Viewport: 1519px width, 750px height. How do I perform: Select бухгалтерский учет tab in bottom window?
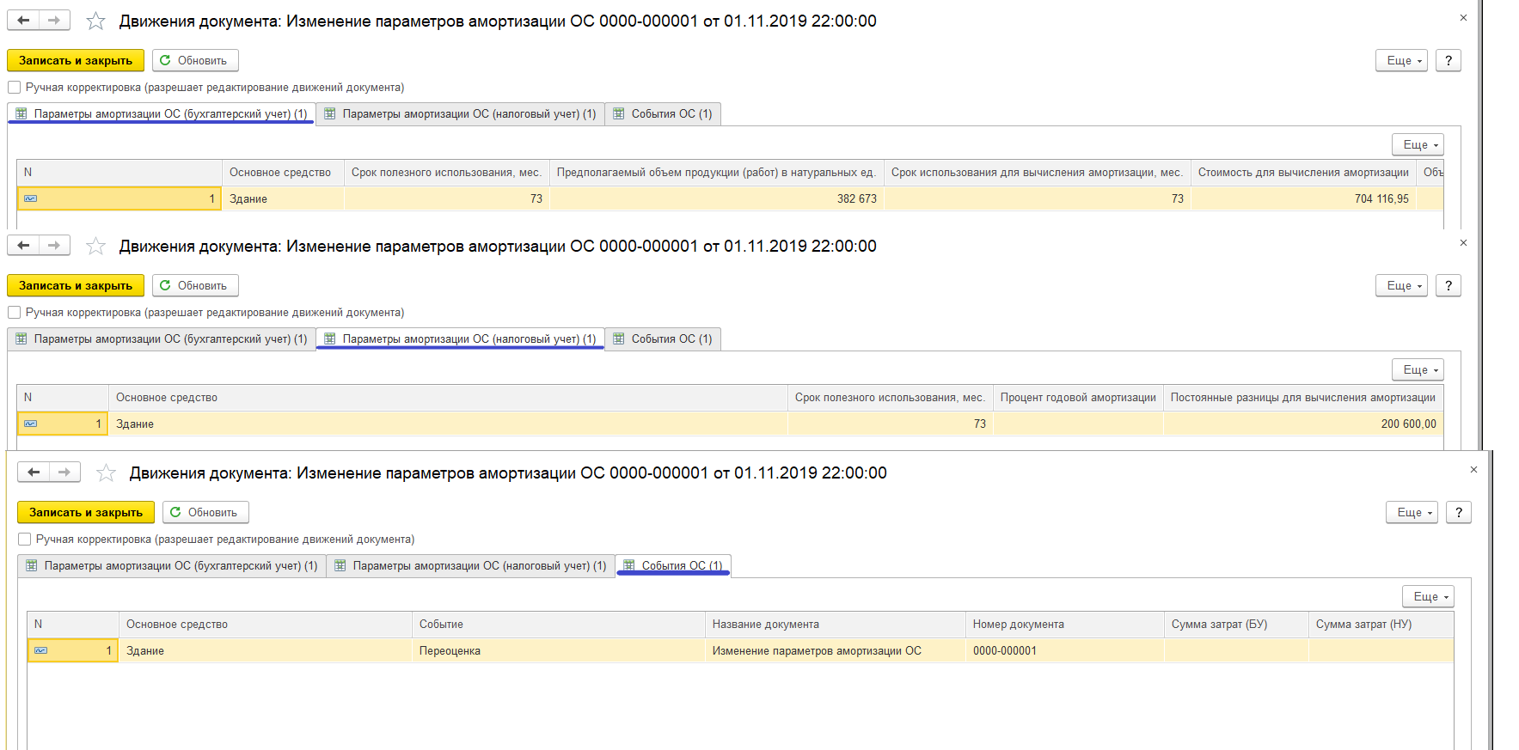172,565
